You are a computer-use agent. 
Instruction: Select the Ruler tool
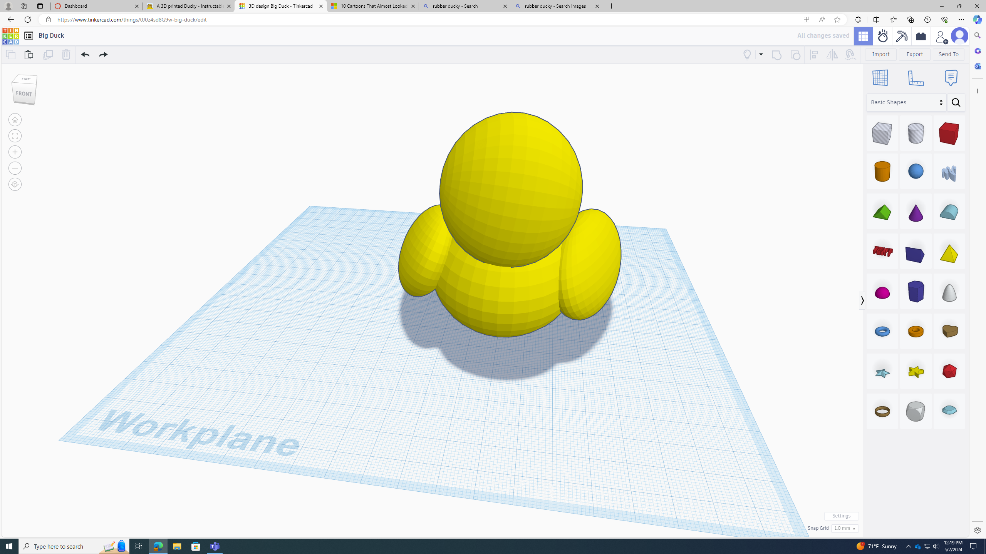(916, 78)
